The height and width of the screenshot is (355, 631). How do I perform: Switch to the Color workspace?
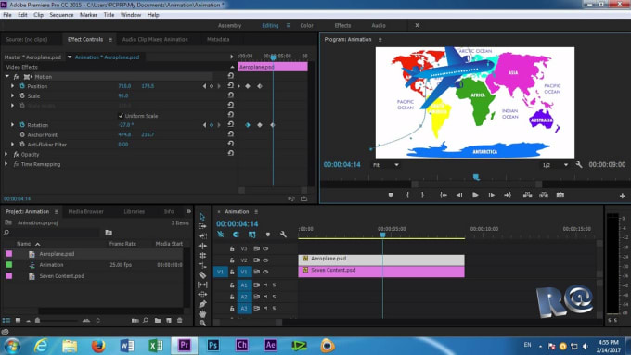tap(306, 25)
